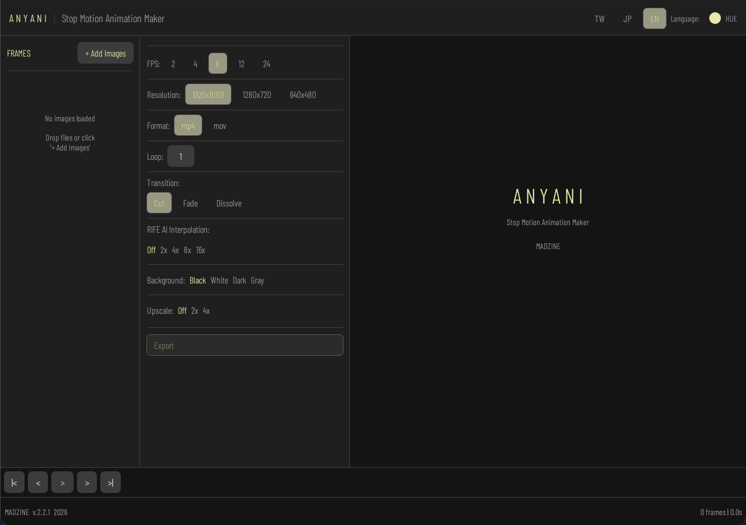Click the ANYANI logo in the header
Screen dimensions: 746x525
[x=28, y=18]
